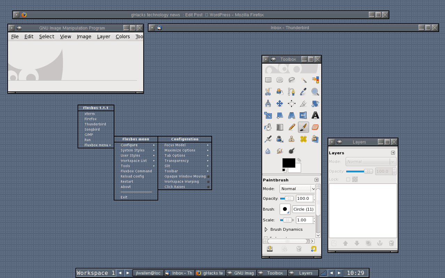Save tool options button in Toolbox
The height and width of the screenshot is (278, 445).
(x=270, y=249)
